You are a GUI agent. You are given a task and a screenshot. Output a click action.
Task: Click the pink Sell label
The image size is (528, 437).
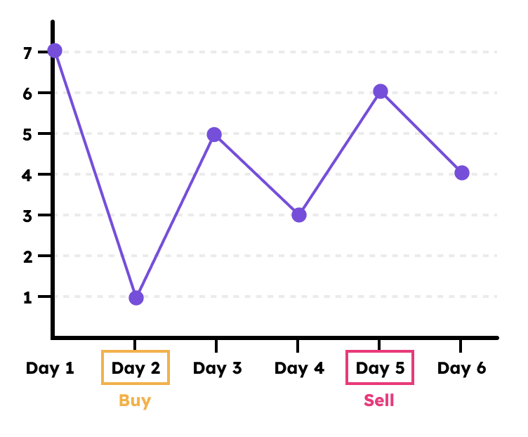[379, 401]
